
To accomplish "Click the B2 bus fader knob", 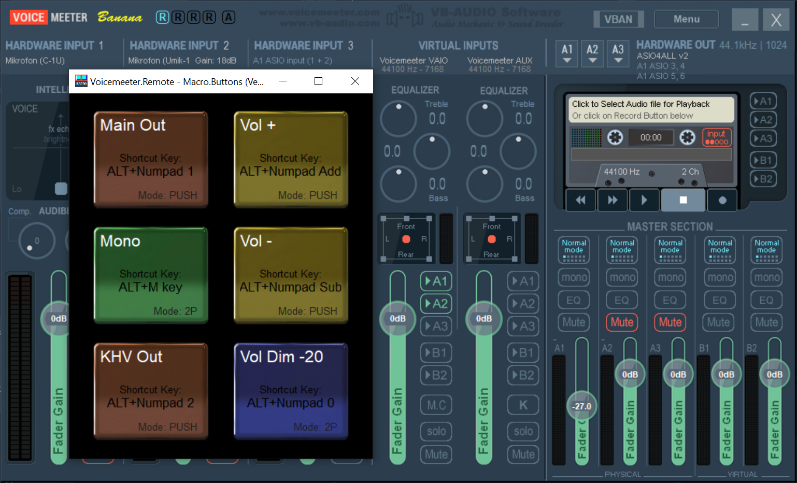I will click(775, 374).
